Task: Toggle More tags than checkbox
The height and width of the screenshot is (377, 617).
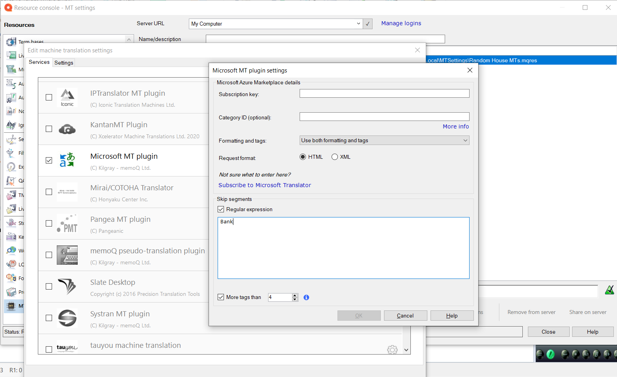Action: point(221,297)
